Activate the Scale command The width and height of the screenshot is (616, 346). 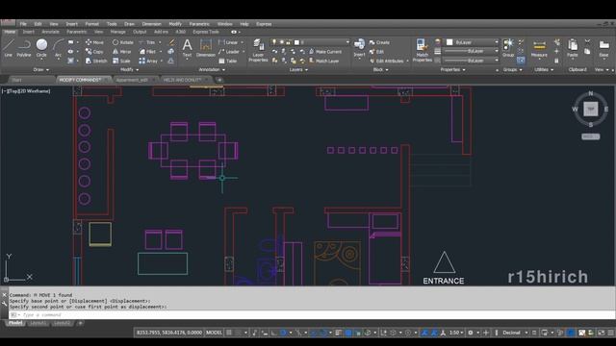point(121,61)
